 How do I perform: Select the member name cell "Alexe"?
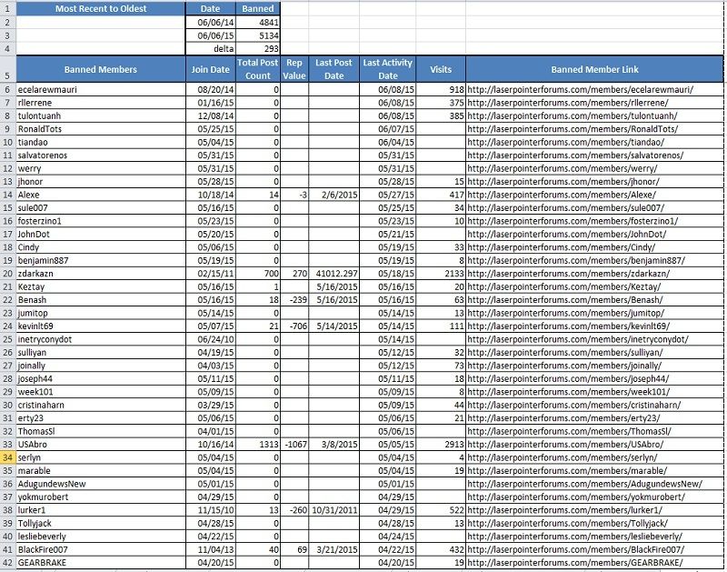(101, 195)
